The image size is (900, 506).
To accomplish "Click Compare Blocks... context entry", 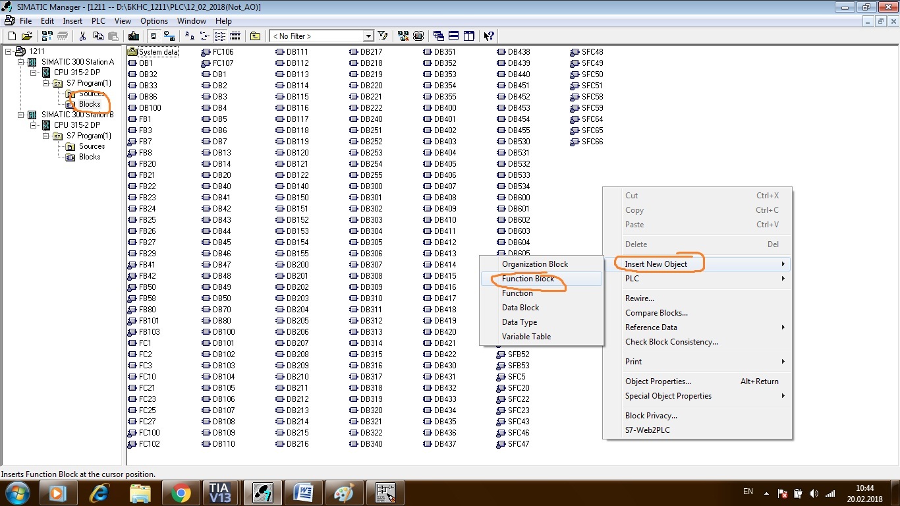I will click(698, 313).
